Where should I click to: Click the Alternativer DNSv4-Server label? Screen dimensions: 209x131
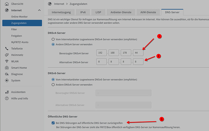tap(74, 62)
